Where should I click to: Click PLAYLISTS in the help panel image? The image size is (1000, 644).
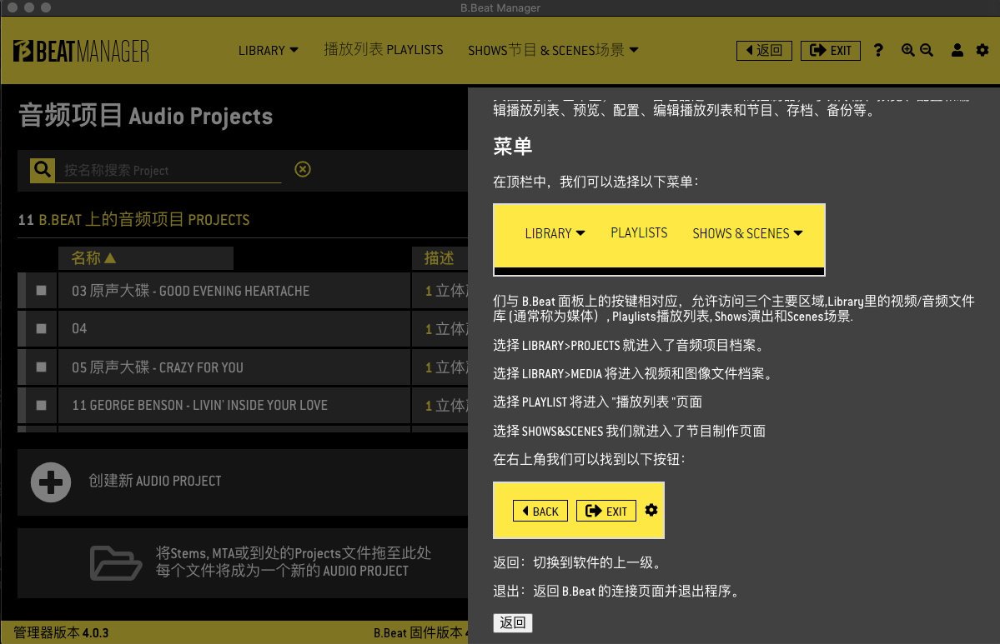639,233
